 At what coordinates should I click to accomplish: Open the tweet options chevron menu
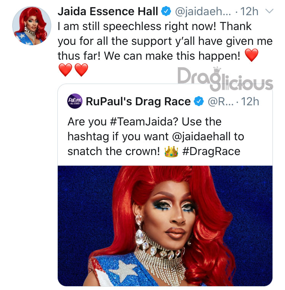269,11
